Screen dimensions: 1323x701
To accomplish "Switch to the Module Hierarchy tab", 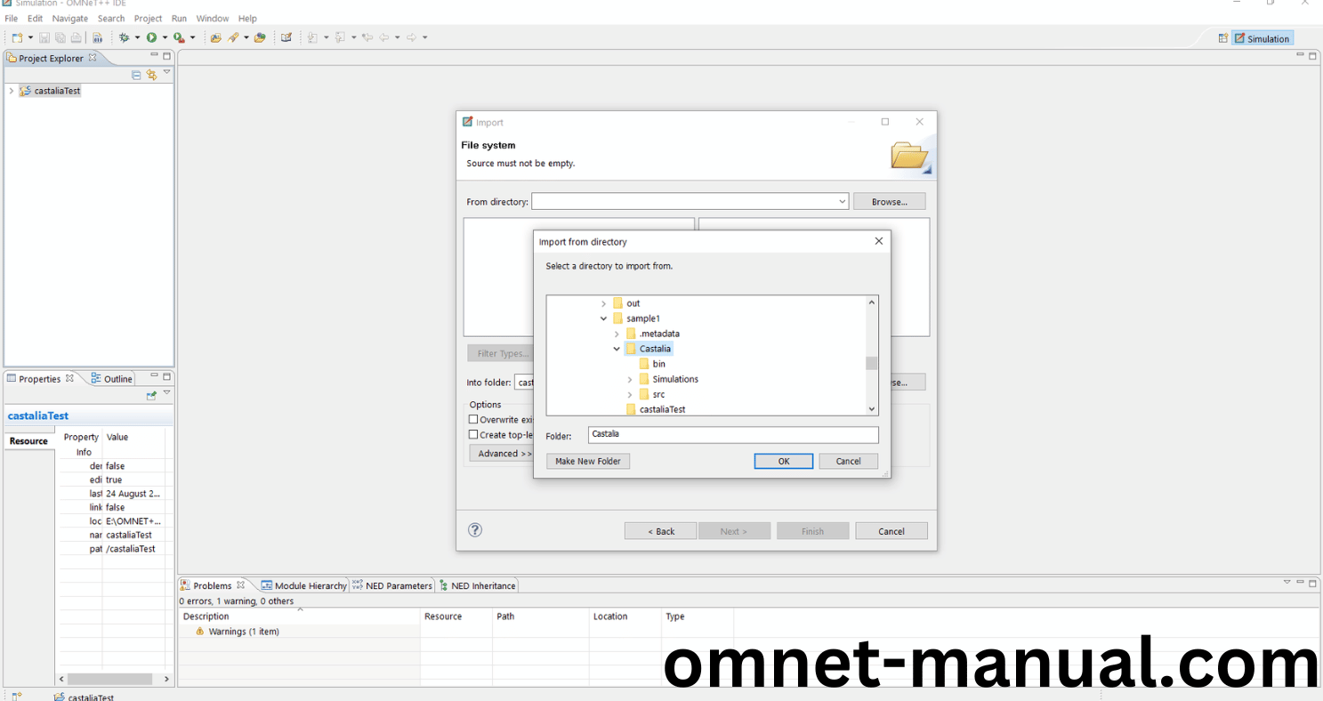I will coord(303,585).
